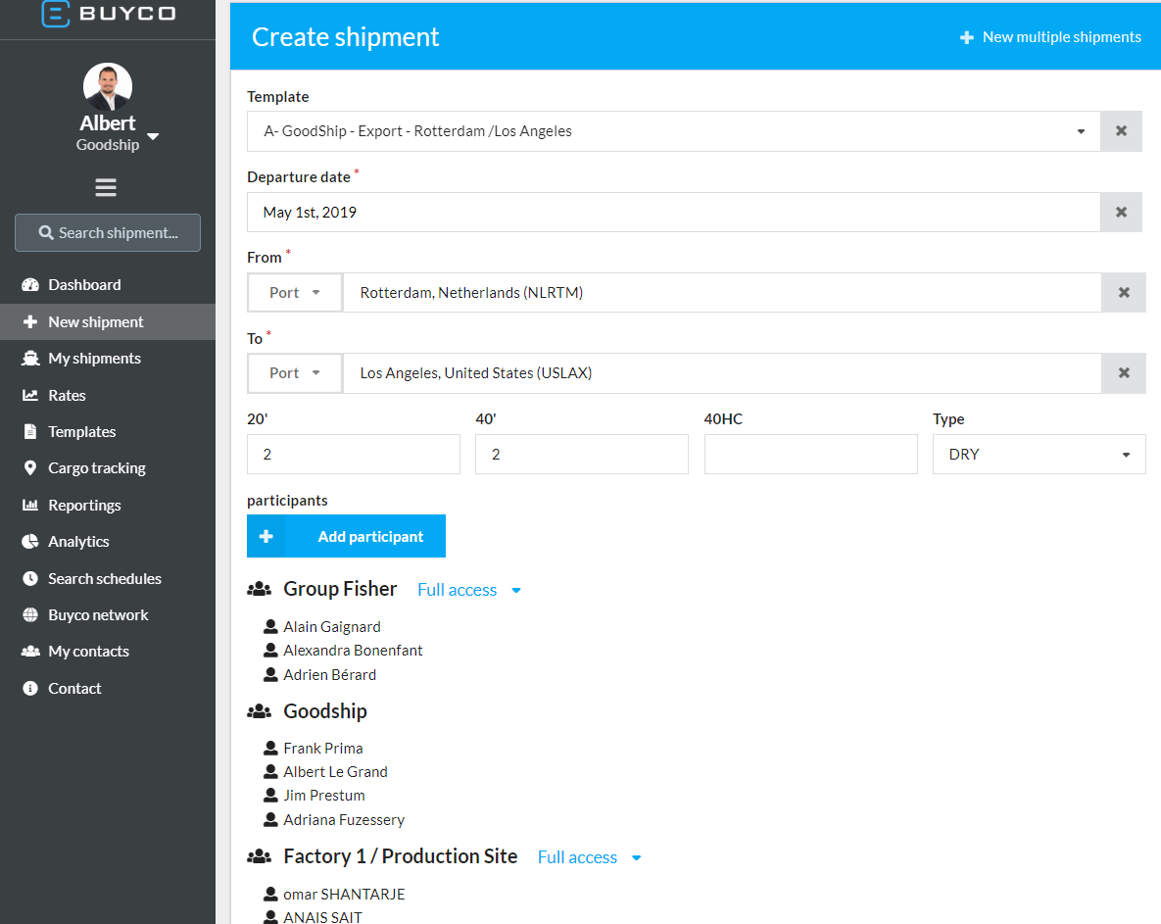Select the My shipments anchor icon
This screenshot has height=924, width=1161.
28,358
